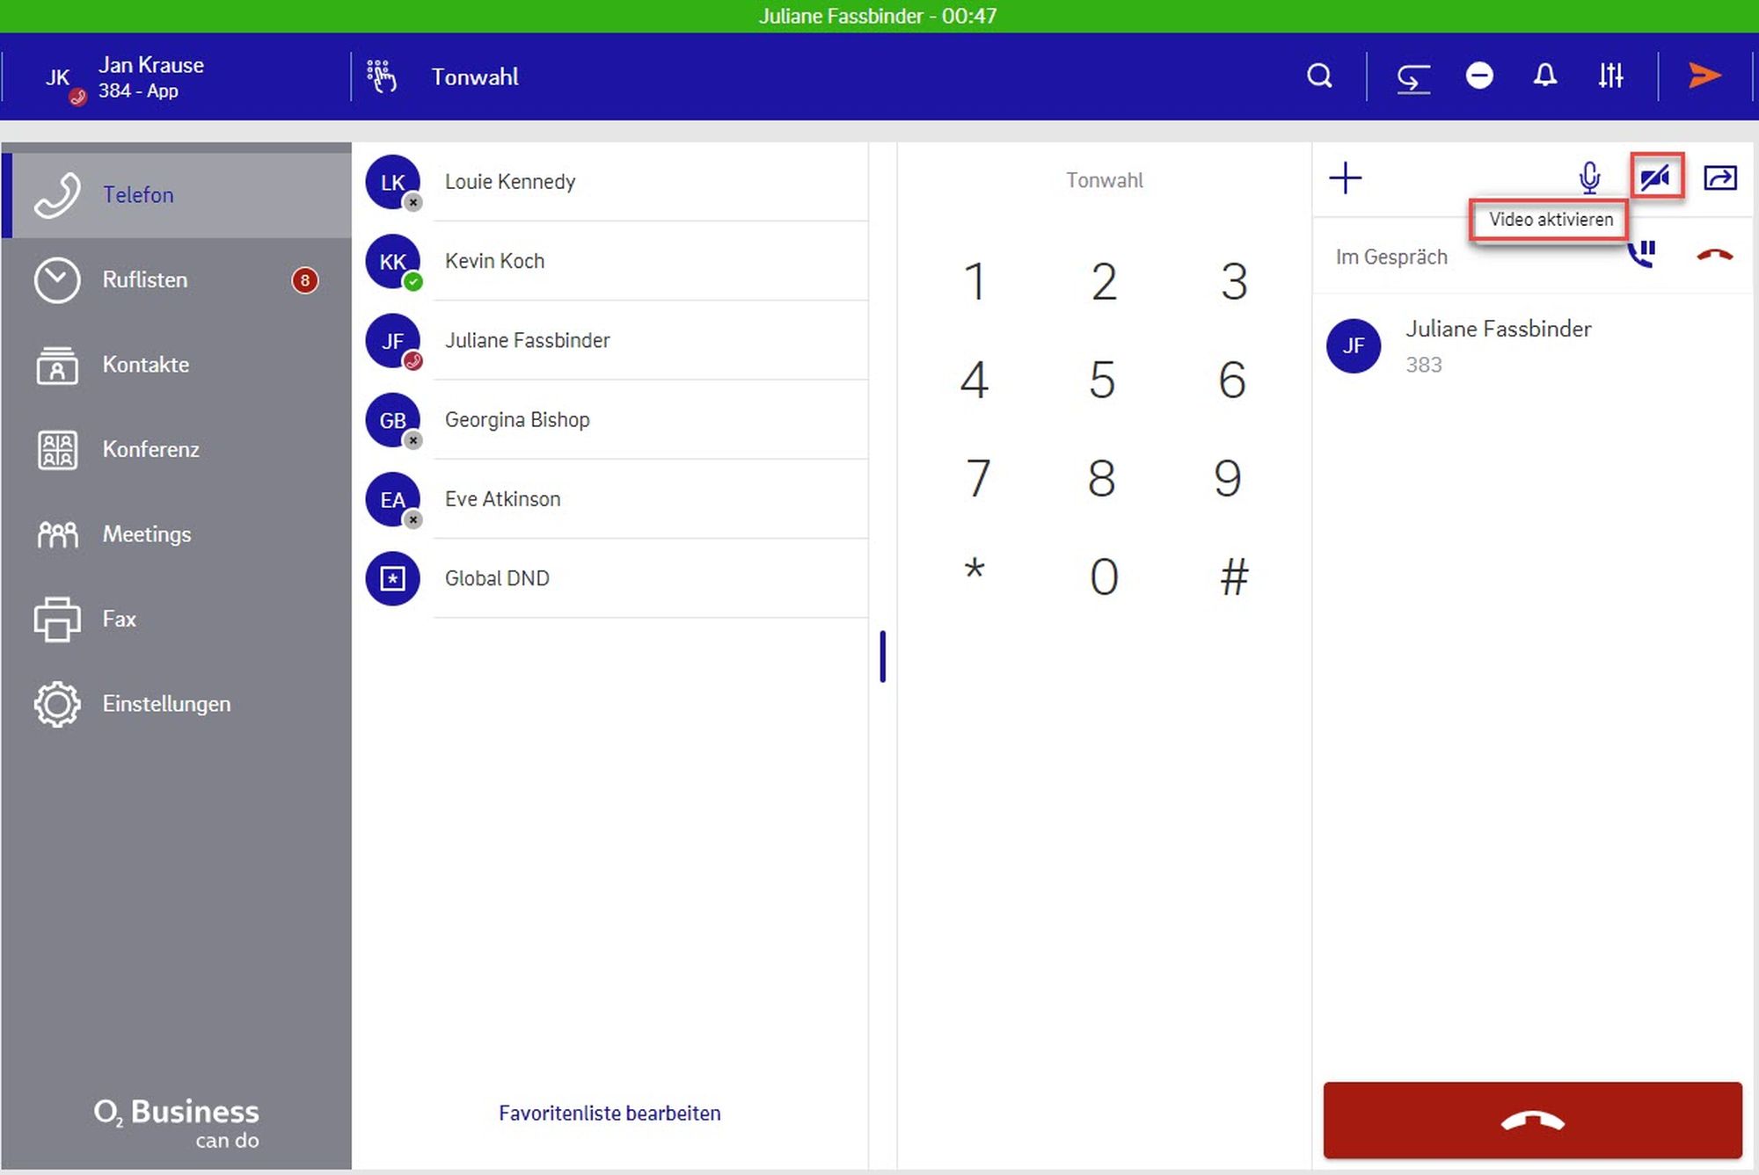The height and width of the screenshot is (1175, 1759).
Task: Click the notification bell icon
Action: click(1545, 76)
